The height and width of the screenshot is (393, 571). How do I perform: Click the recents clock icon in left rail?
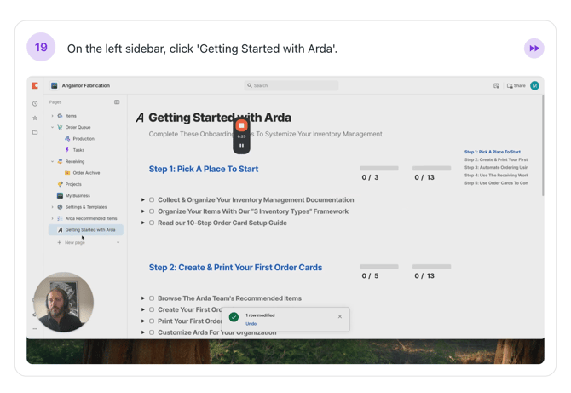tap(35, 103)
